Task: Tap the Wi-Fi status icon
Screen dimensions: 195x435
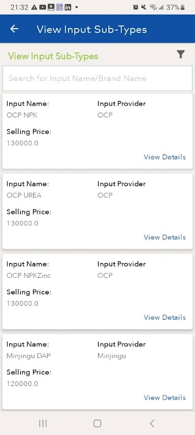Action: (x=153, y=8)
